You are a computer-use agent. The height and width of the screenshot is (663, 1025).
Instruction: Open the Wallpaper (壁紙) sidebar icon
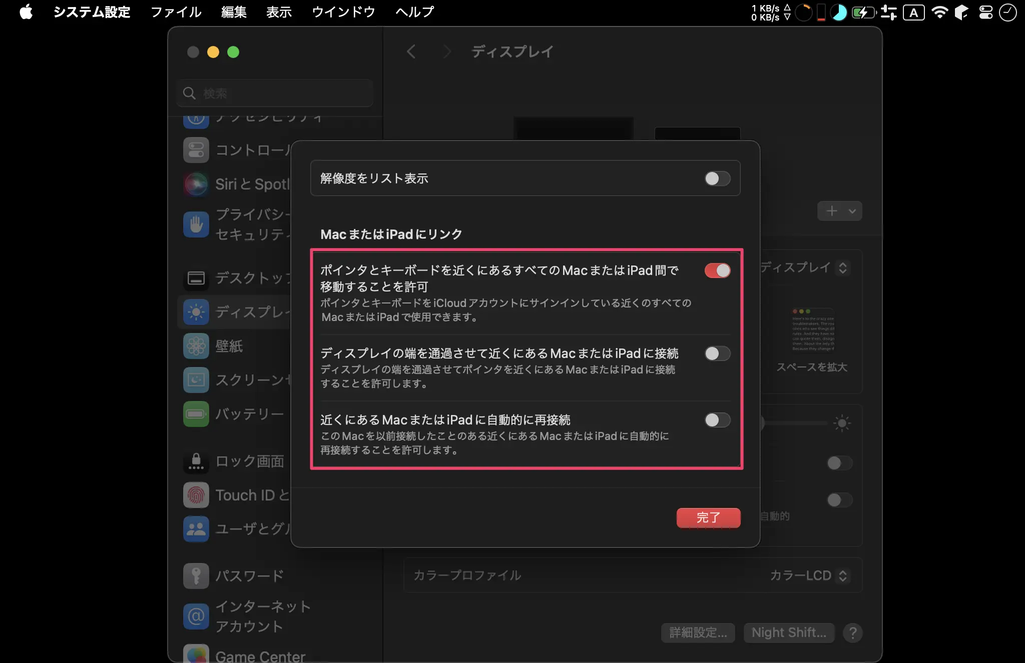pyautogui.click(x=196, y=346)
